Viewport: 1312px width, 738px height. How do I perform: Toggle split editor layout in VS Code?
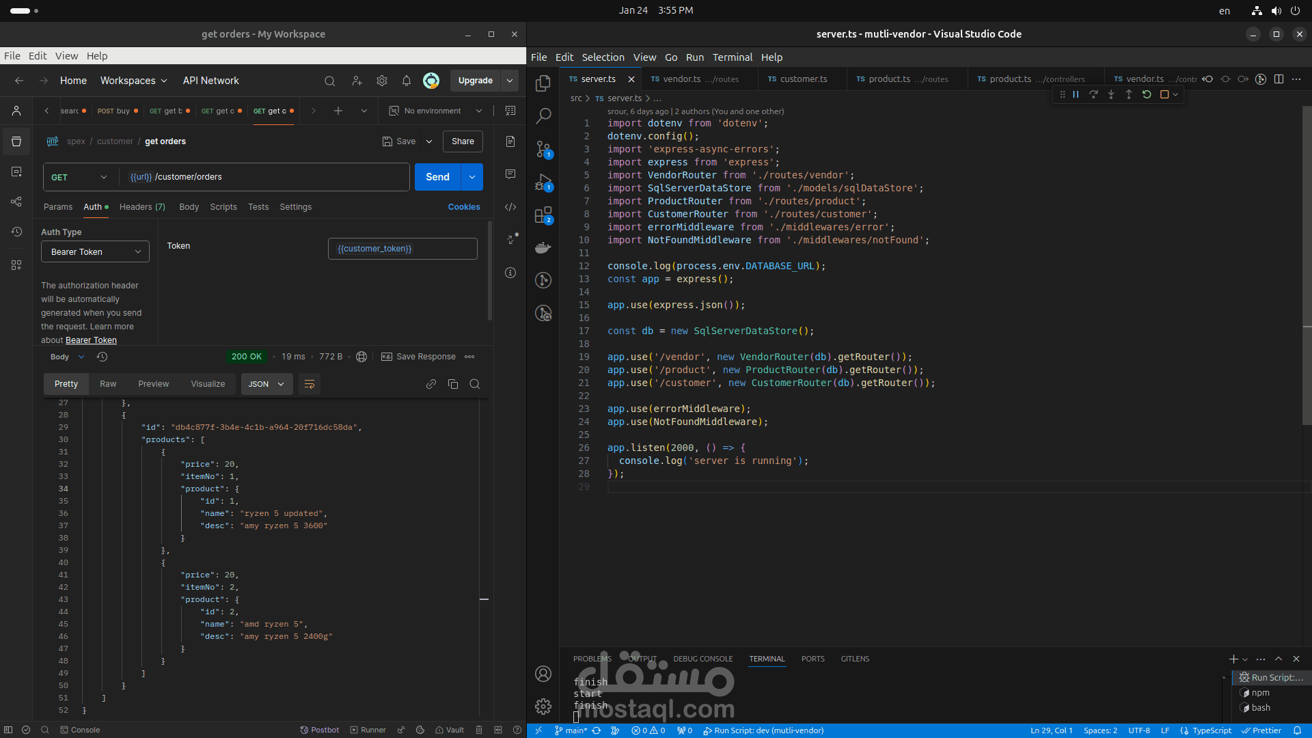(x=1279, y=79)
